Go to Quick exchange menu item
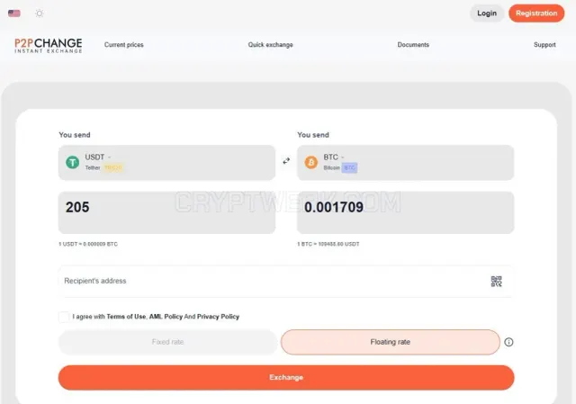This screenshot has width=576, height=404. 270,45
